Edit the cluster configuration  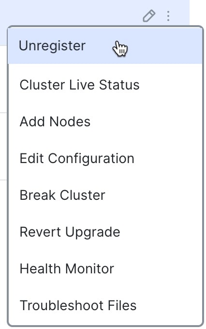(x=105, y=158)
